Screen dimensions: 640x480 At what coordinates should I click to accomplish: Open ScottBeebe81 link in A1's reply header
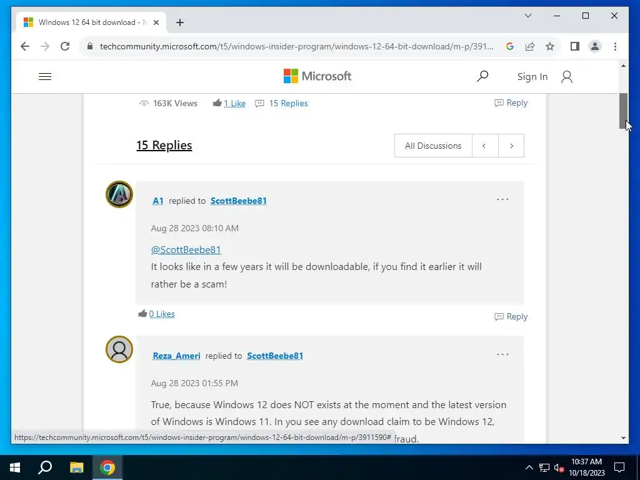238,201
